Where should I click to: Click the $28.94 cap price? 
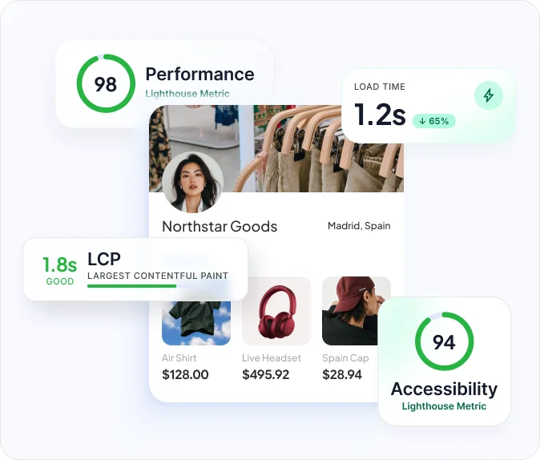pyautogui.click(x=342, y=374)
